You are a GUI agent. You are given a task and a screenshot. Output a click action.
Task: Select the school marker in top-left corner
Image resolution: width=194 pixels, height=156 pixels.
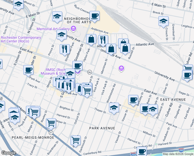tap(18, 4)
